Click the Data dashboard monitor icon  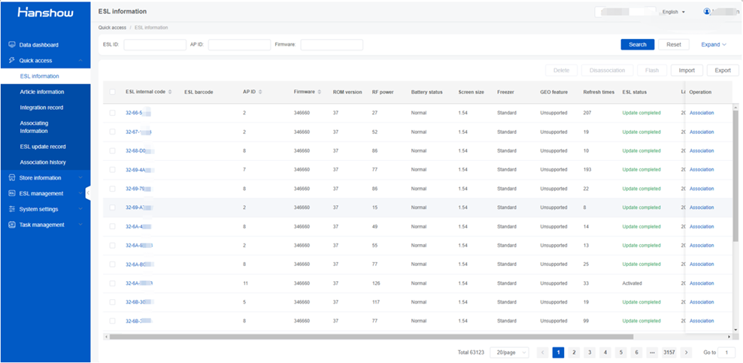pyautogui.click(x=12, y=45)
